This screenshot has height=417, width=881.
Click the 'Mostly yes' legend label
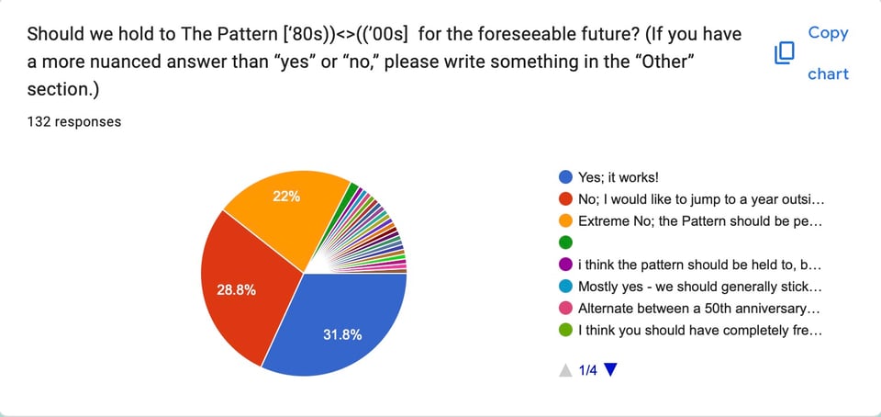699,287
